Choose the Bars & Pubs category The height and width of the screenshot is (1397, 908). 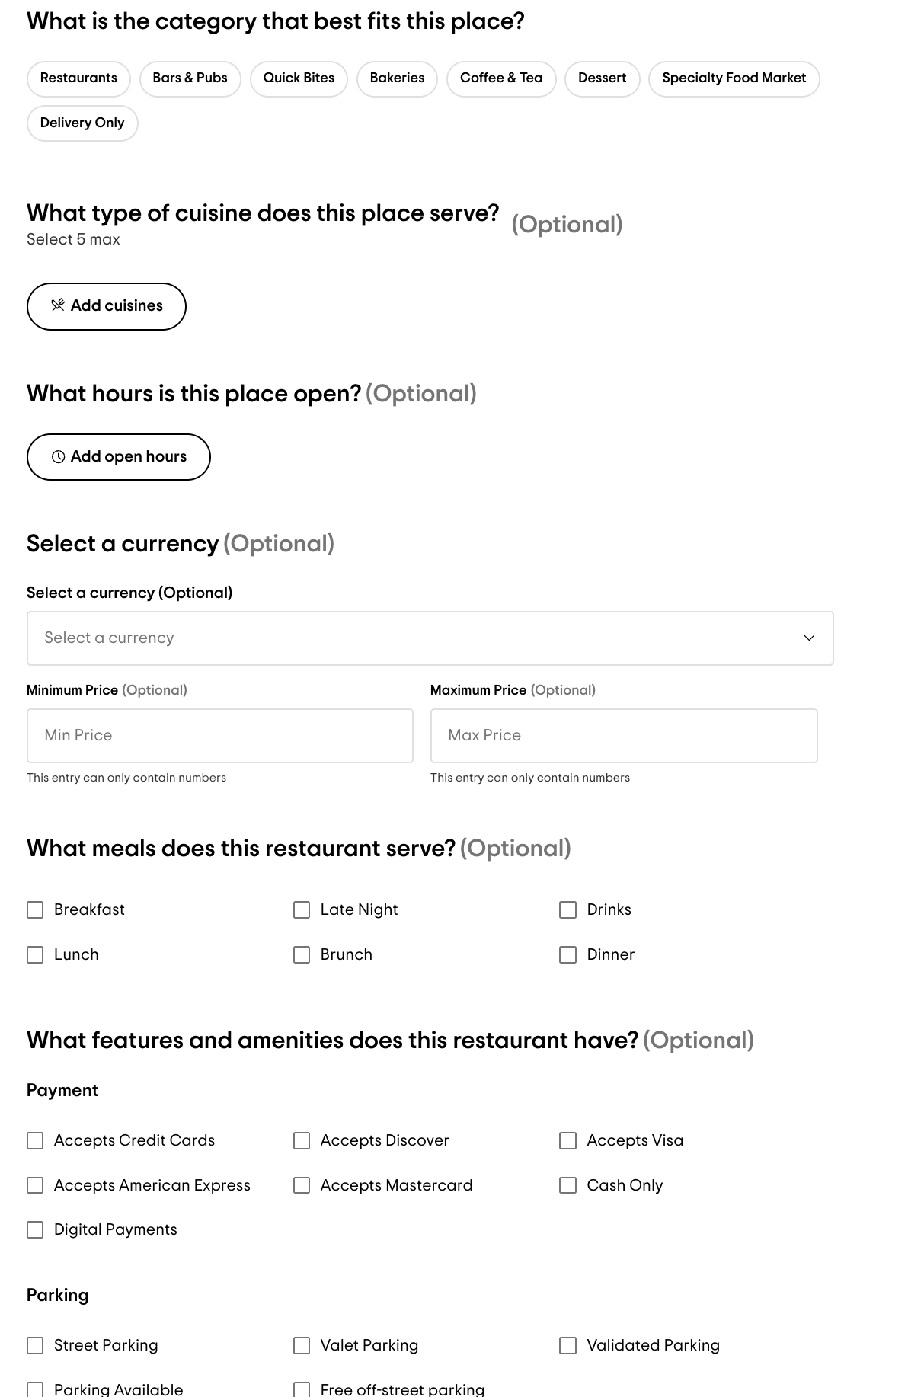190,78
